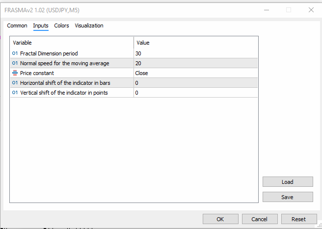The image size is (322, 229).
Task: Click the FRASMAv2 1.02 title bar text
Action: click(42, 10)
